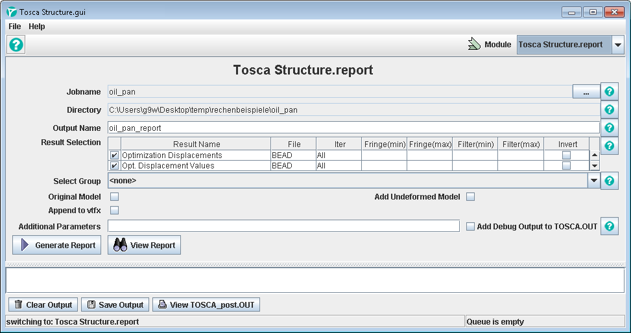Open the File menu
The width and height of the screenshot is (631, 333).
tap(14, 27)
